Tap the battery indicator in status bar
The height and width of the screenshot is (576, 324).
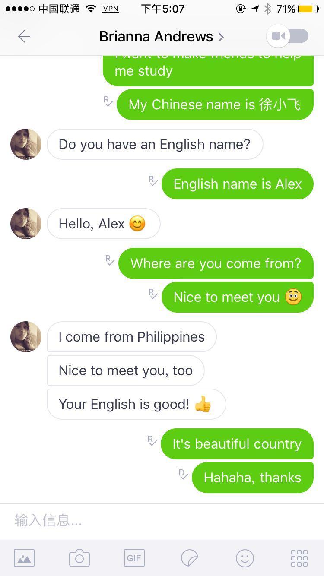(308, 9)
